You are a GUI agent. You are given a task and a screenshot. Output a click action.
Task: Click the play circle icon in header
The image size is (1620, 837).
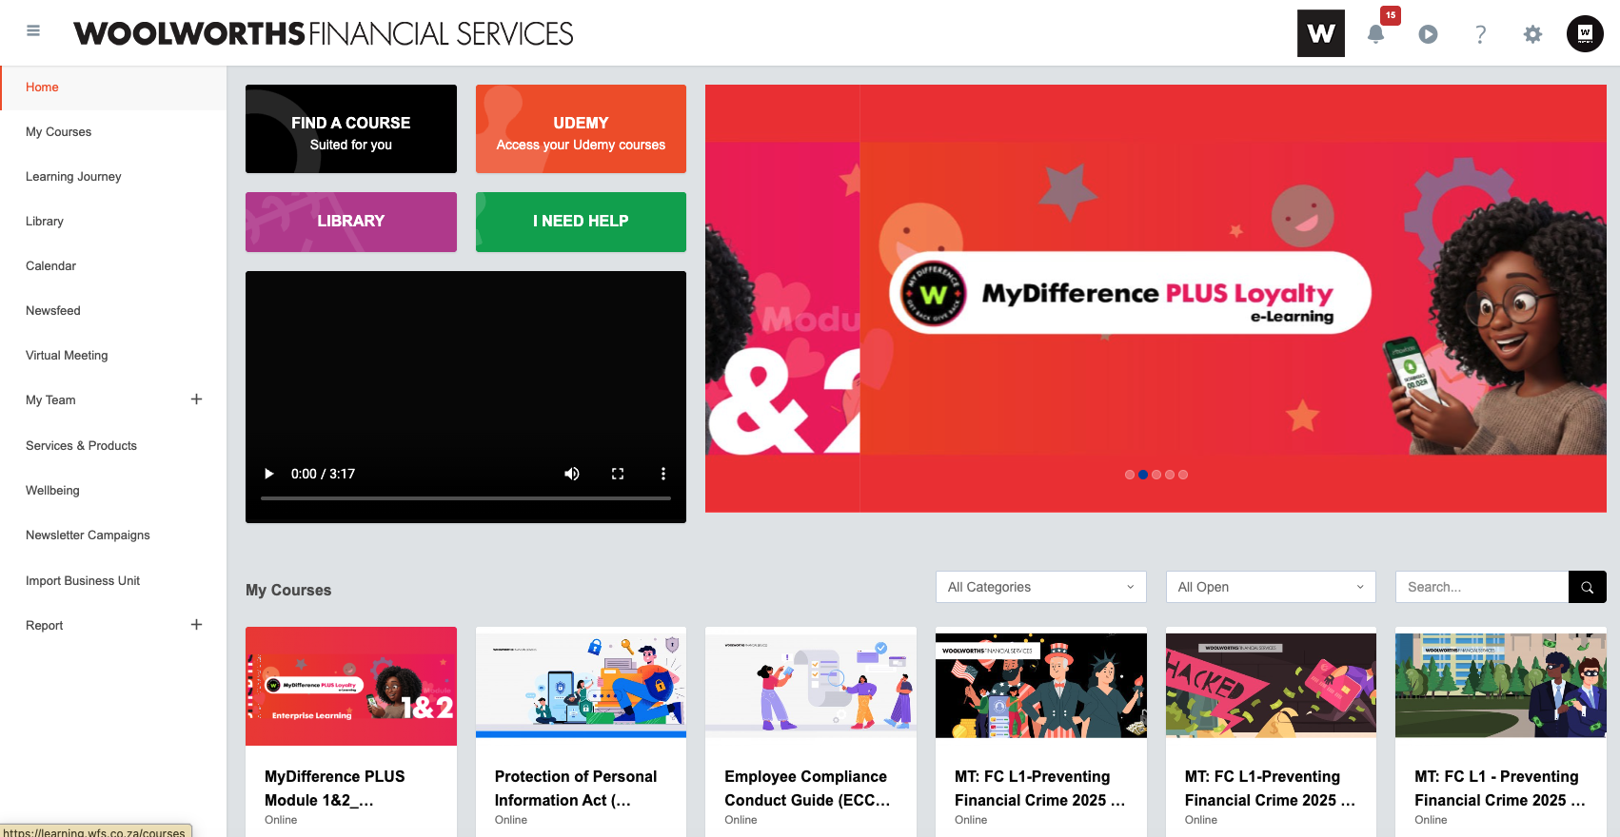point(1428,34)
